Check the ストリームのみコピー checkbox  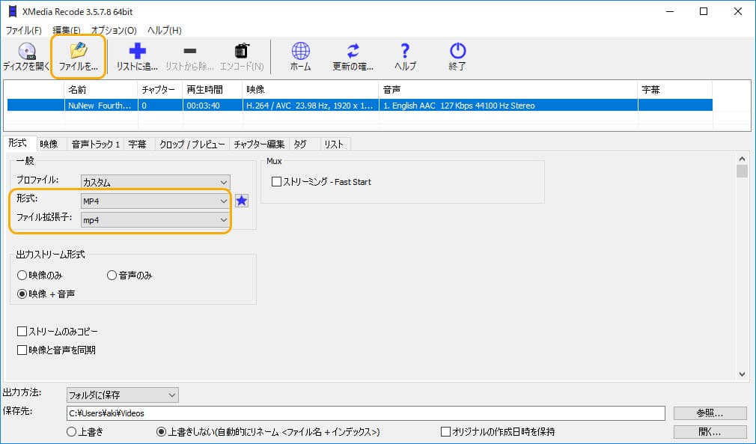point(22,331)
